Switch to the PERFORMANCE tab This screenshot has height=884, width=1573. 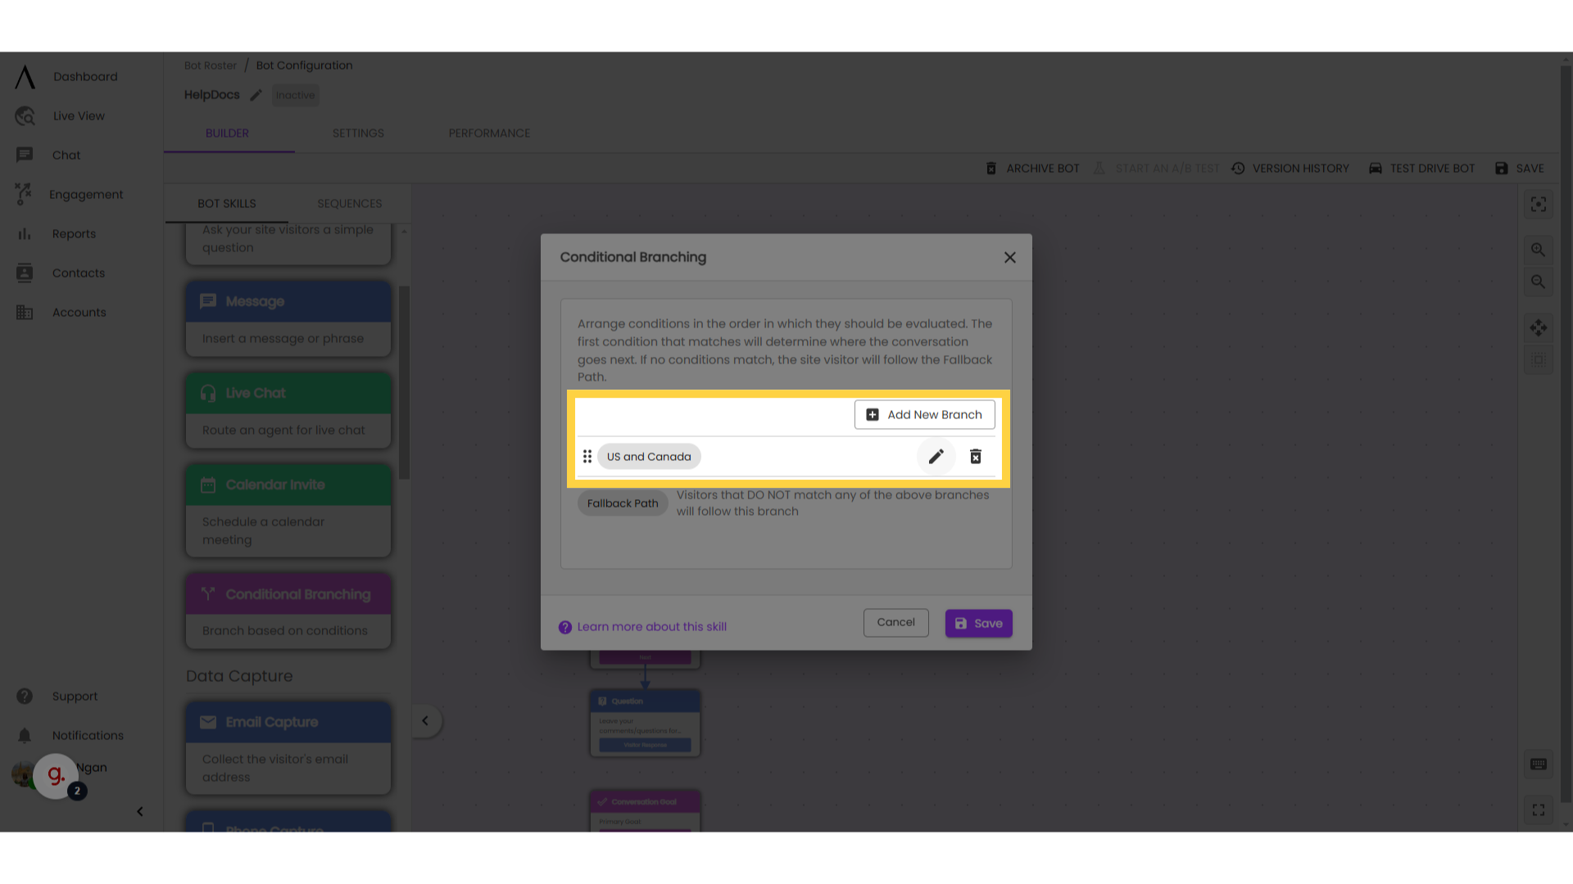point(488,133)
